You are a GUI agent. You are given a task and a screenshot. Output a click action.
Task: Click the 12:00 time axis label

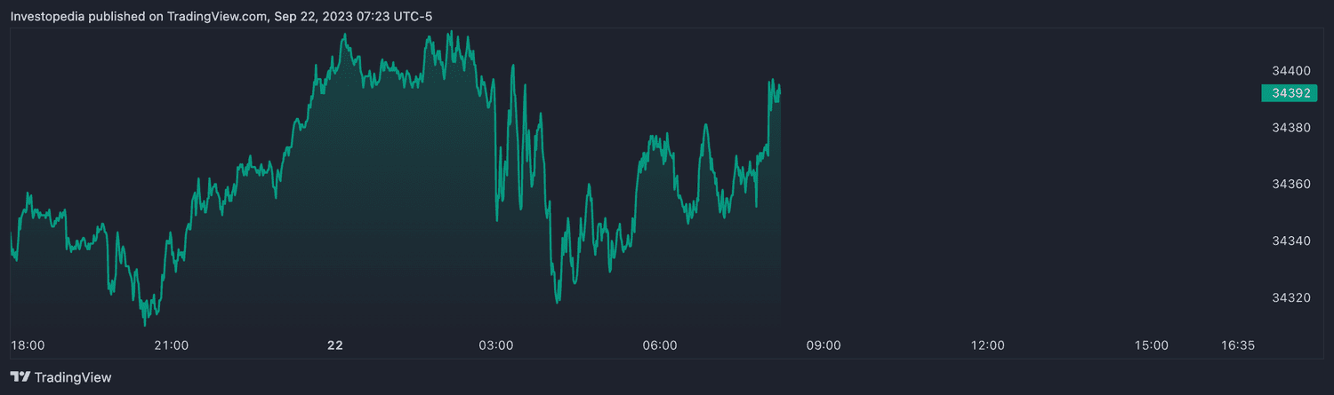click(x=987, y=345)
